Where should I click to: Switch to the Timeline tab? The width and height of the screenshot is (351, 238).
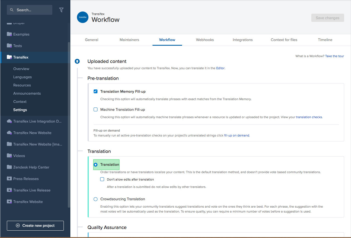325,40
